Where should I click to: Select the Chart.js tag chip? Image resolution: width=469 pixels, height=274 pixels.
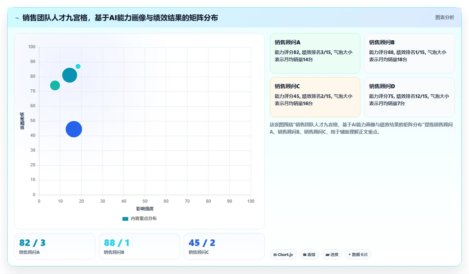click(x=283, y=255)
